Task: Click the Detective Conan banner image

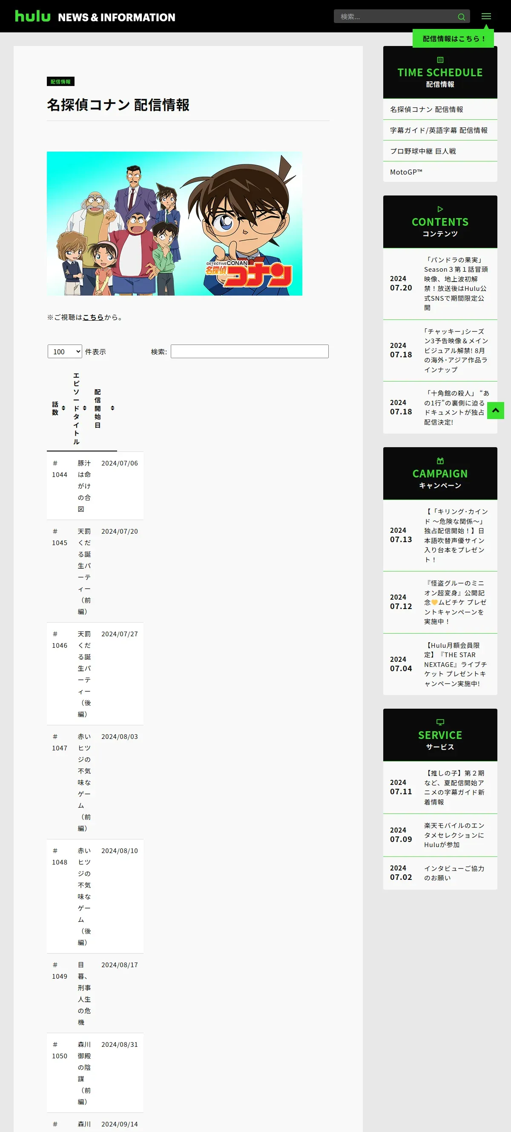Action: click(175, 224)
